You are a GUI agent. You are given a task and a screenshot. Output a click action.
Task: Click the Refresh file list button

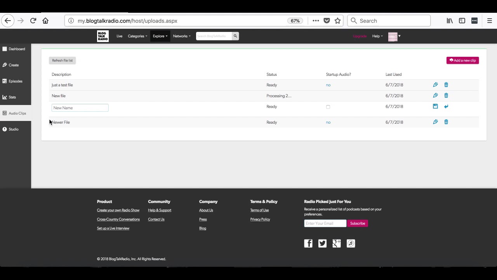62,60
